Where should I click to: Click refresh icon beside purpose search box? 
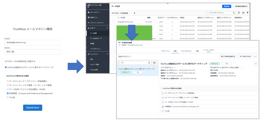click(154, 63)
